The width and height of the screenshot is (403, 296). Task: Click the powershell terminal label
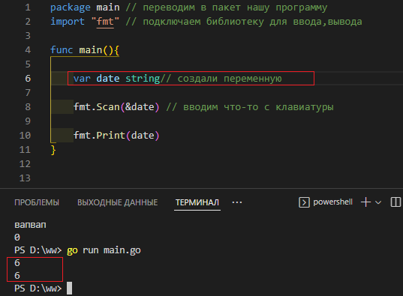pyautogui.click(x=333, y=202)
